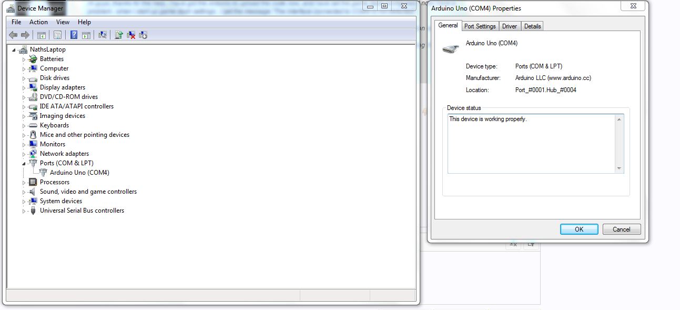Open the File menu

pyautogui.click(x=16, y=22)
